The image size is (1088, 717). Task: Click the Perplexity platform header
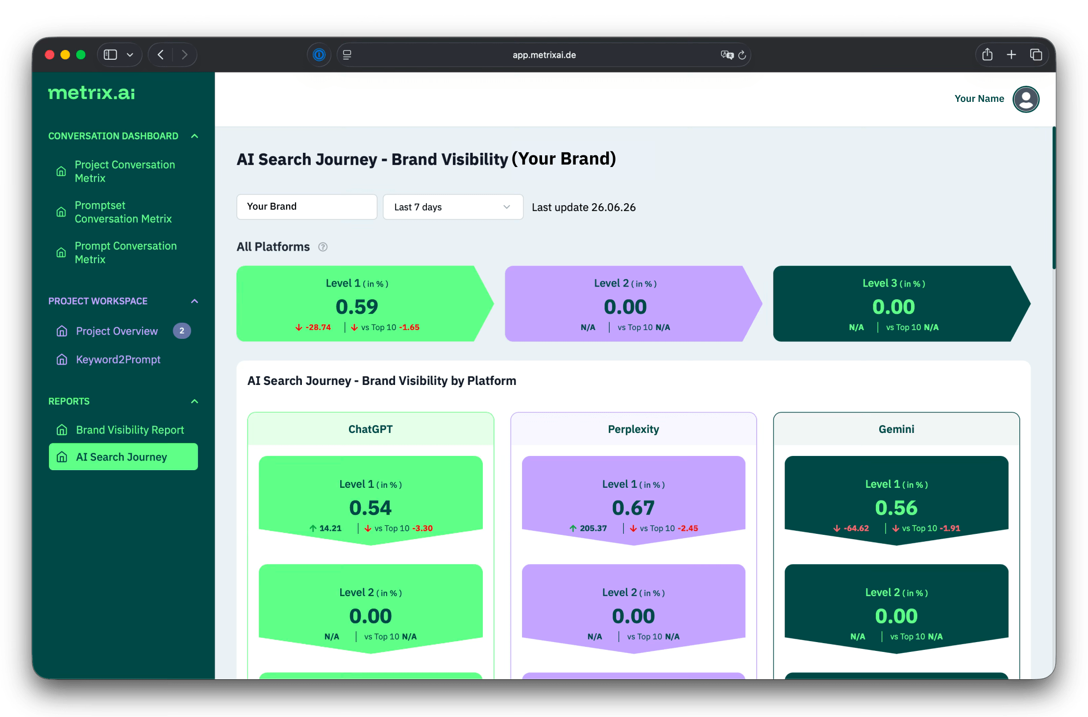634,429
